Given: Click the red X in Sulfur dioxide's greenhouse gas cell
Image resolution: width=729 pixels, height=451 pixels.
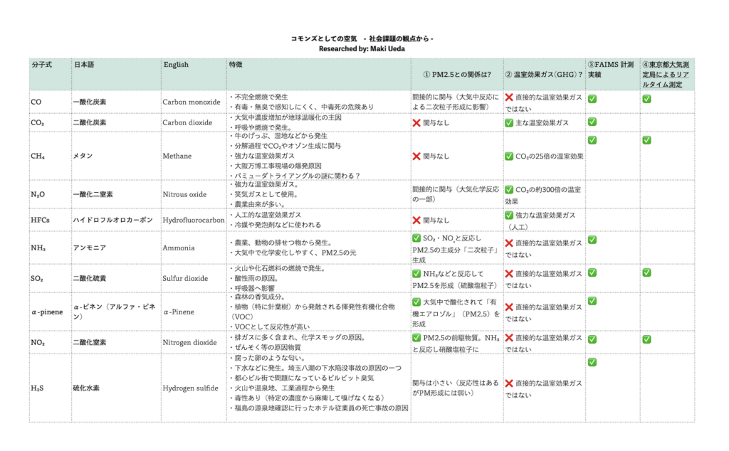Looking at the screenshot, I should 509,273.
